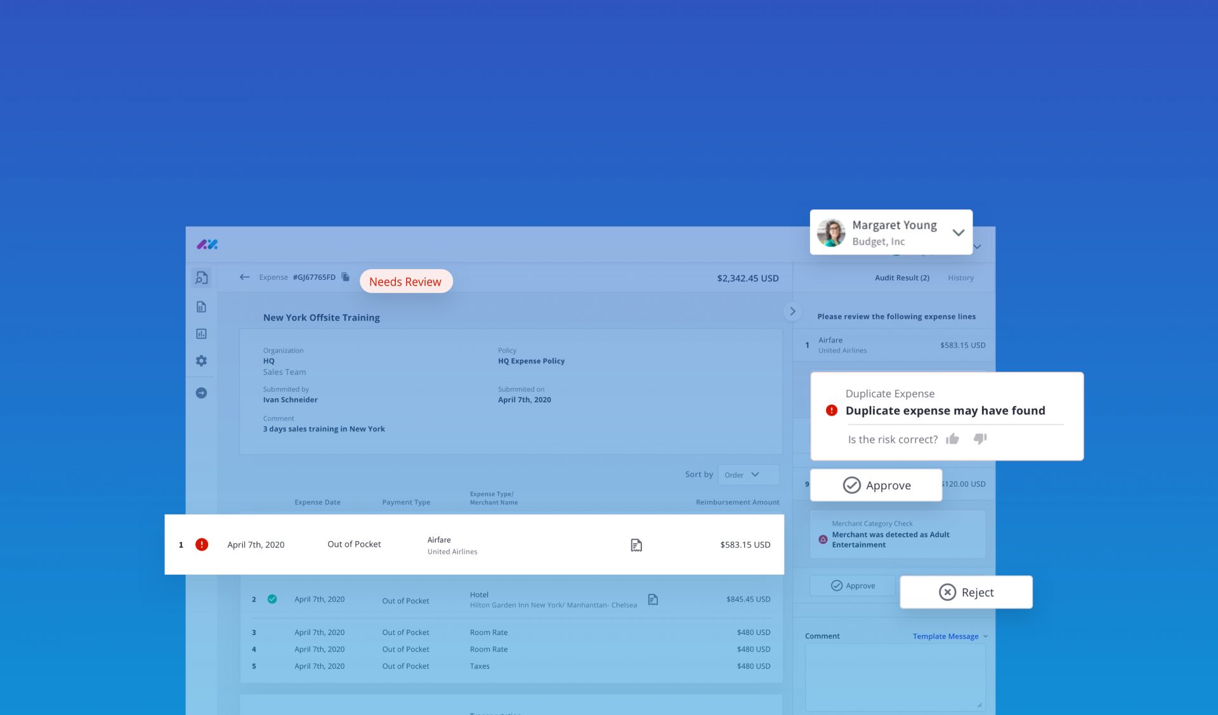Click the circular arrow sidebar icon
This screenshot has height=715, width=1218.
tap(201, 393)
